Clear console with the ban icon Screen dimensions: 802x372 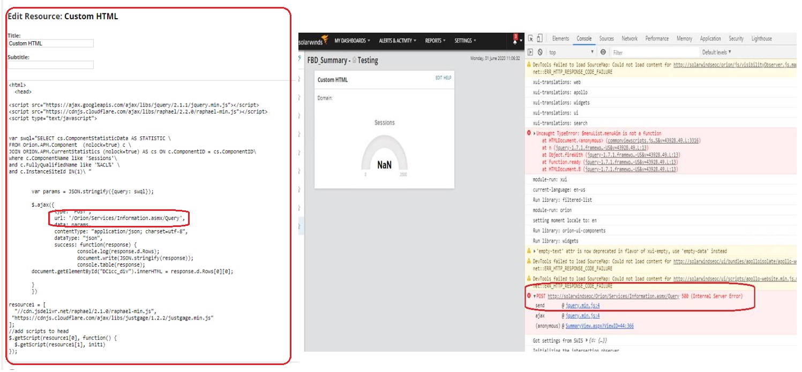pos(540,52)
